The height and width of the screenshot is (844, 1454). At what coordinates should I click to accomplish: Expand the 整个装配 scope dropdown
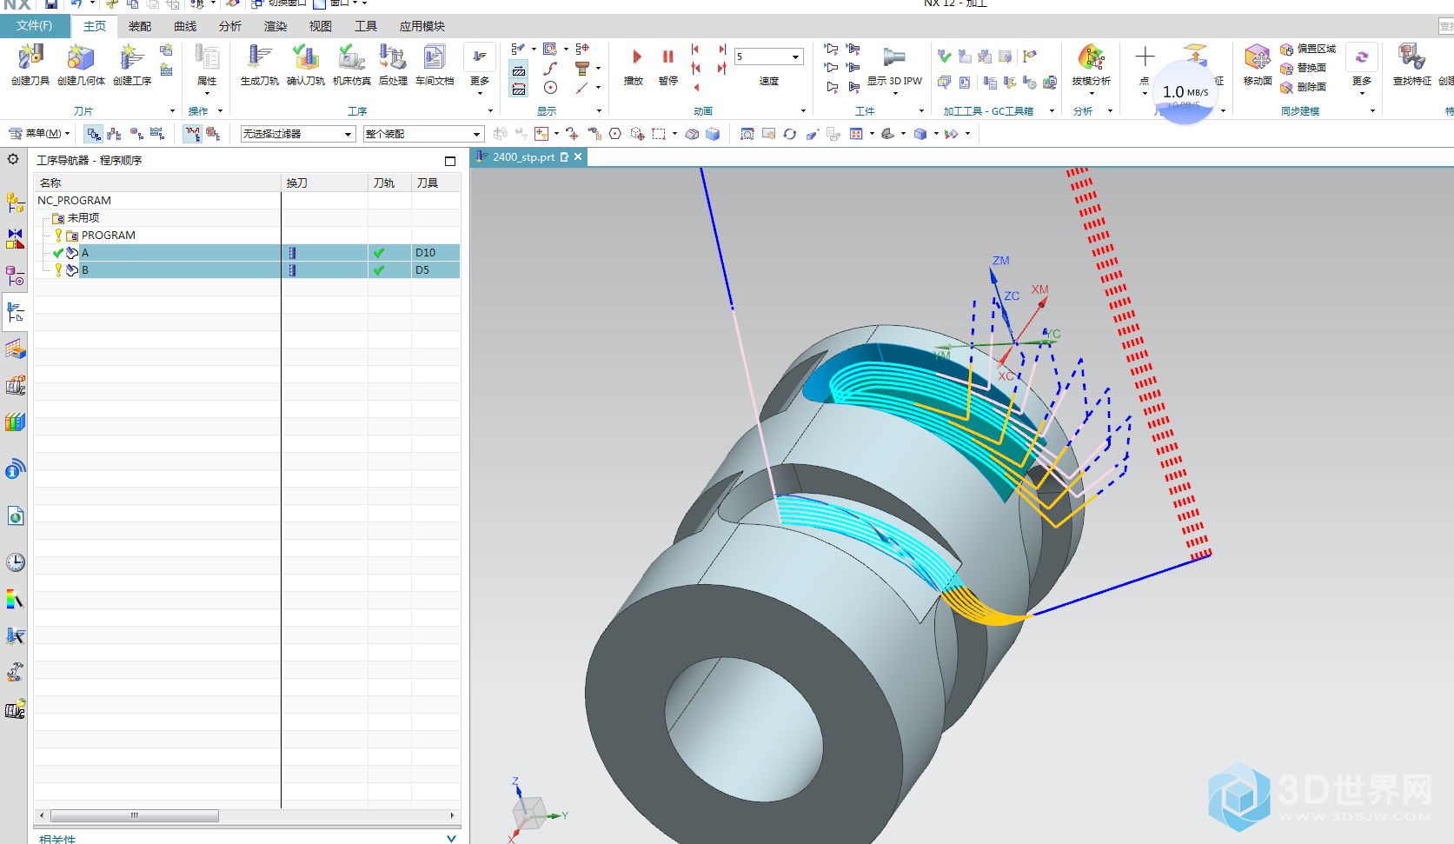[x=476, y=134]
